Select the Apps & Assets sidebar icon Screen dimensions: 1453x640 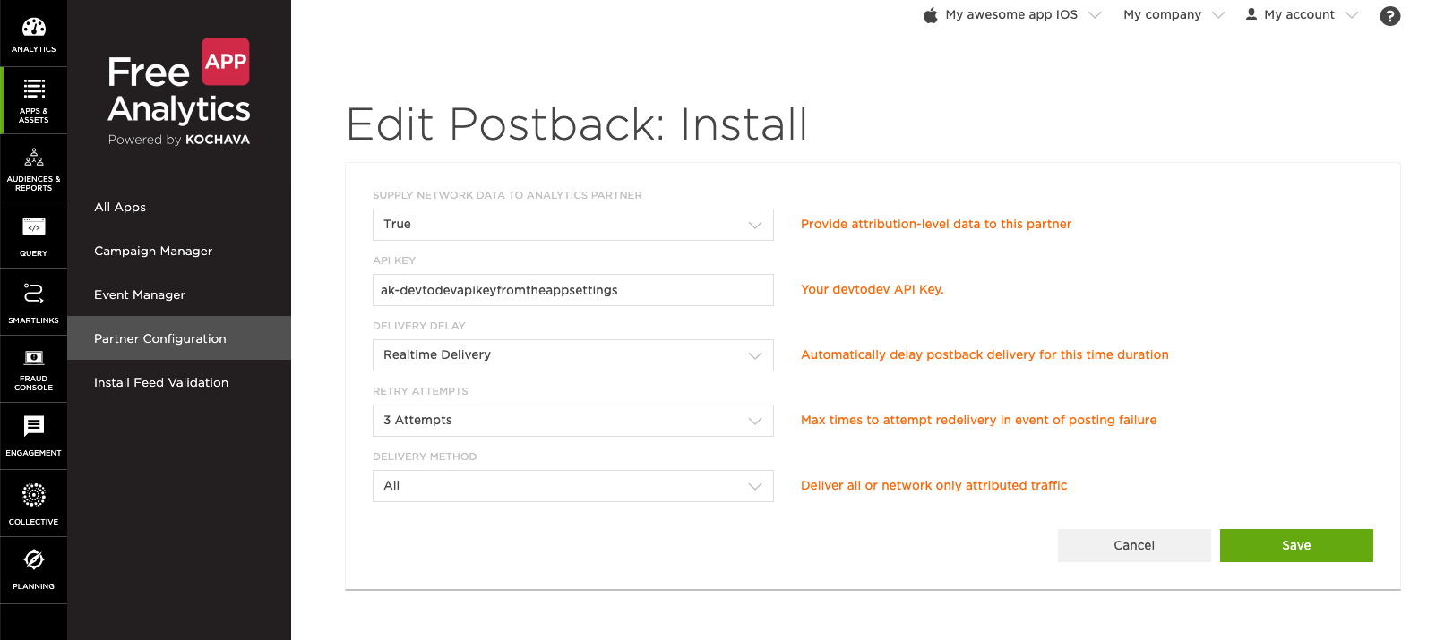coord(34,89)
